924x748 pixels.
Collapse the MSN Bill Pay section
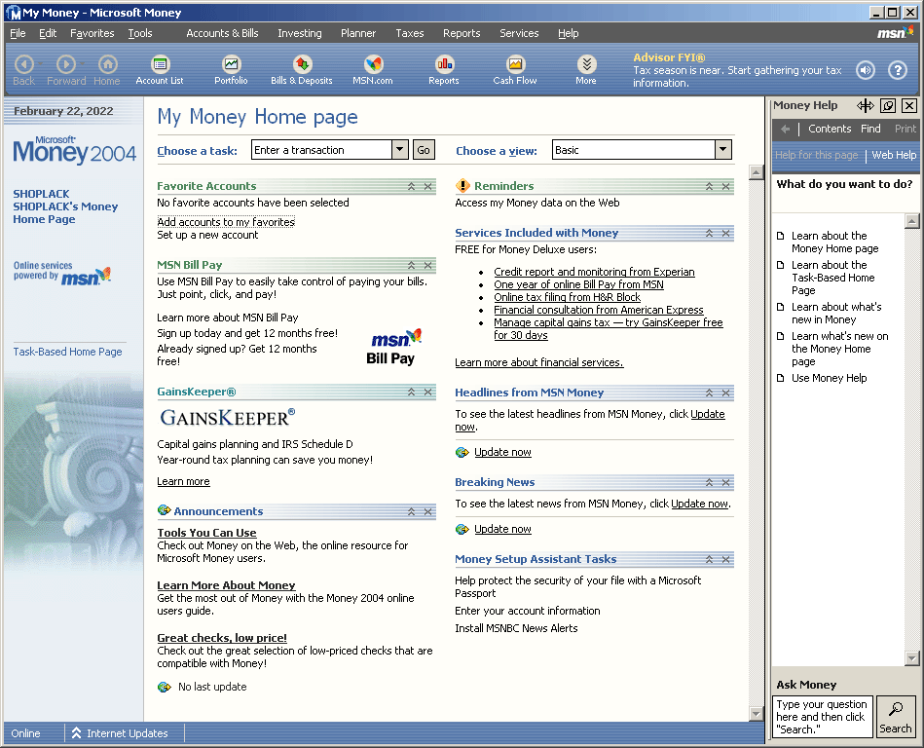coord(411,265)
